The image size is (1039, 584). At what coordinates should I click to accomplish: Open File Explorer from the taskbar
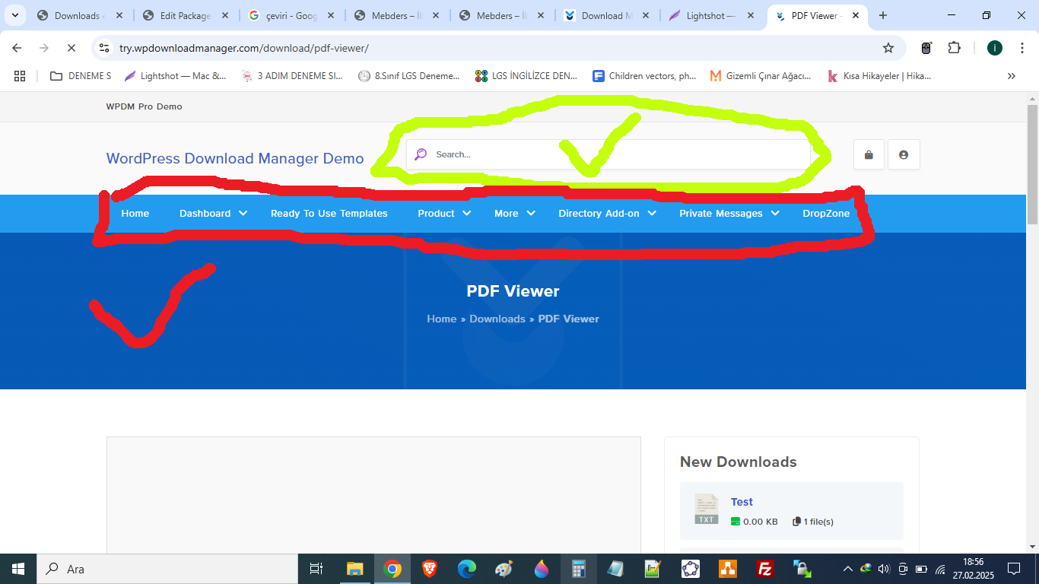pos(355,569)
